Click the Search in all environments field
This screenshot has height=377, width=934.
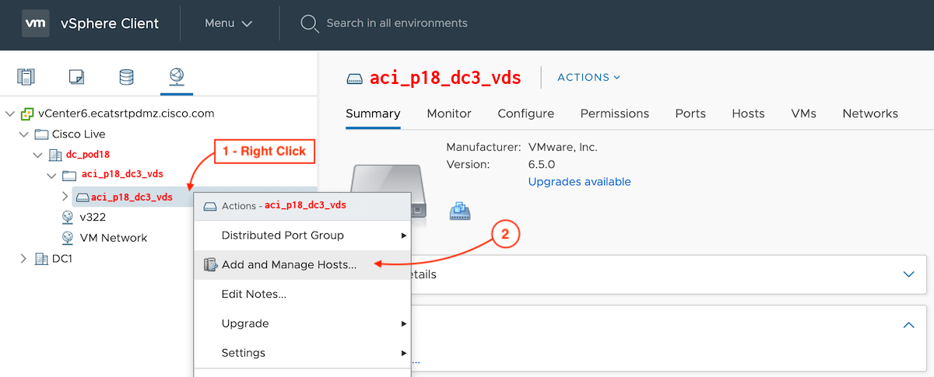point(397,23)
